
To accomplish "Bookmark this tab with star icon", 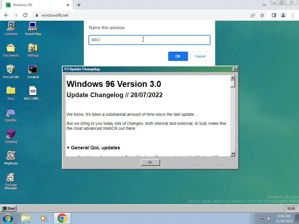I will 262,15.
